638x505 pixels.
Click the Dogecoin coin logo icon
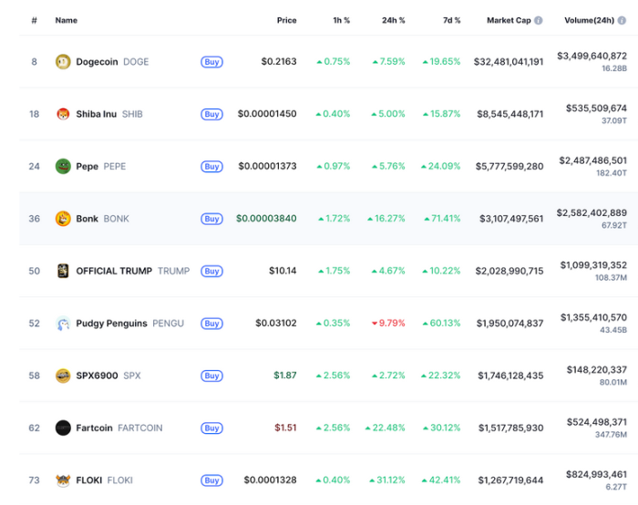(x=63, y=62)
